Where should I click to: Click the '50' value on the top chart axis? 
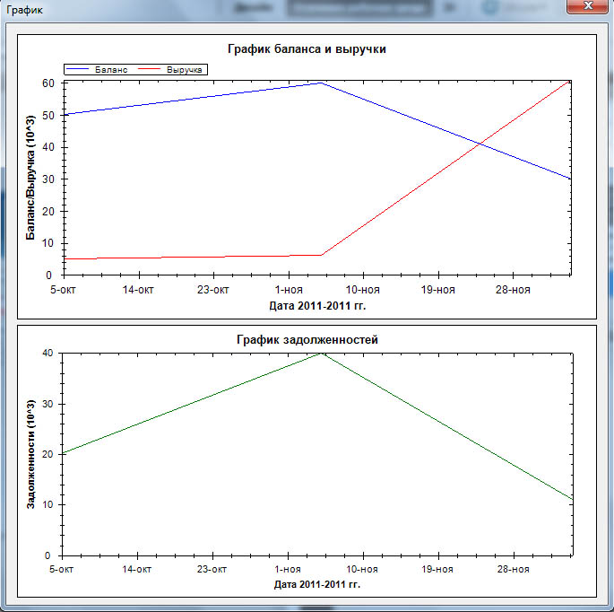pos(48,115)
